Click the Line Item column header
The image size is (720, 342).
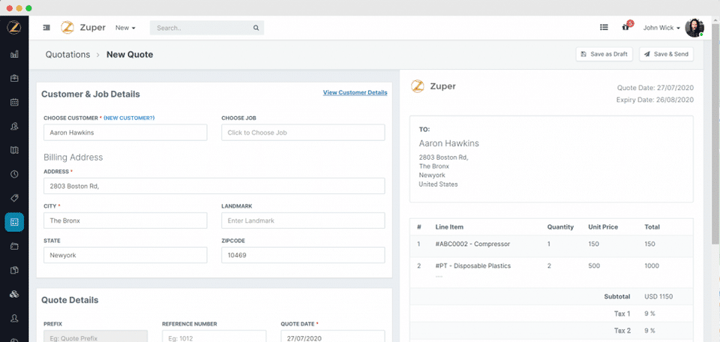coord(449,226)
